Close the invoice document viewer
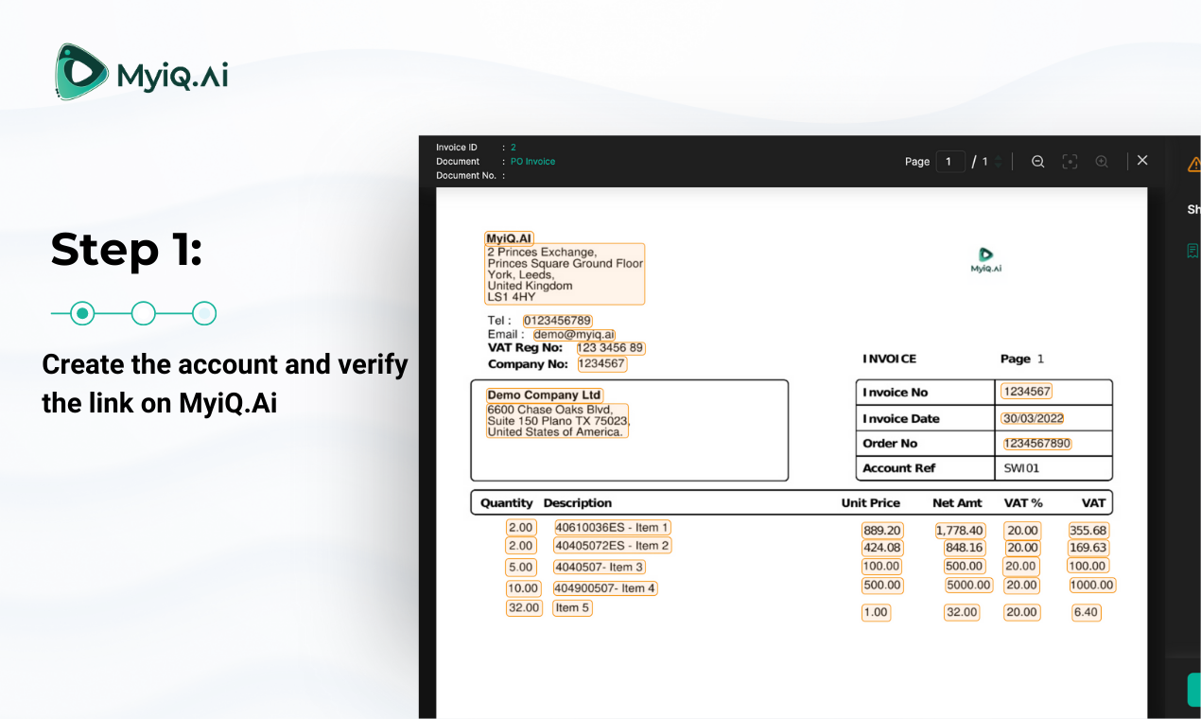1201x719 pixels. pos(1142,161)
